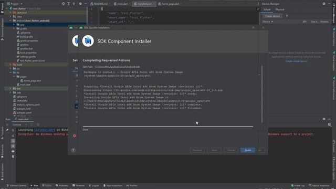
Task: Click the disabled Next button in installer
Action: [x=214, y=150]
